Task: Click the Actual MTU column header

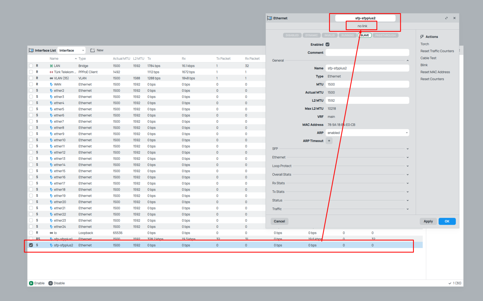Action: [x=122, y=59]
